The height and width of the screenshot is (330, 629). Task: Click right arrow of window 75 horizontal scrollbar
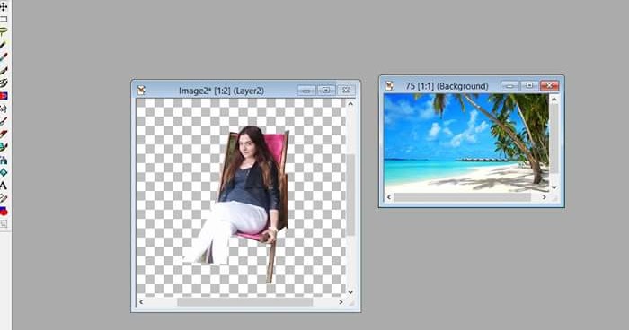pos(545,197)
